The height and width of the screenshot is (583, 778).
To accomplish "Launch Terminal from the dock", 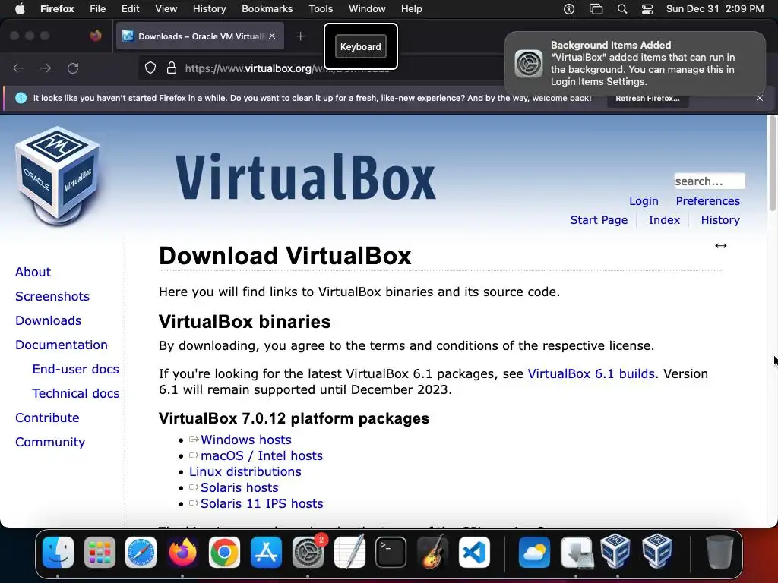I will [x=391, y=553].
